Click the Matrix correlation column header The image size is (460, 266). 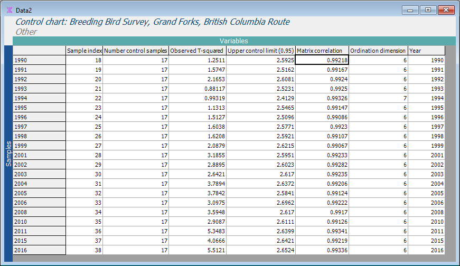pyautogui.click(x=322, y=51)
